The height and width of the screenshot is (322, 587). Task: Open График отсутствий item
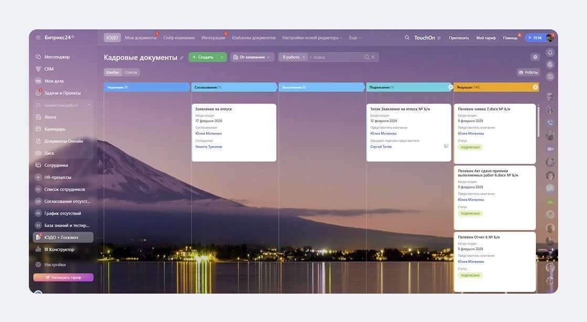point(62,213)
